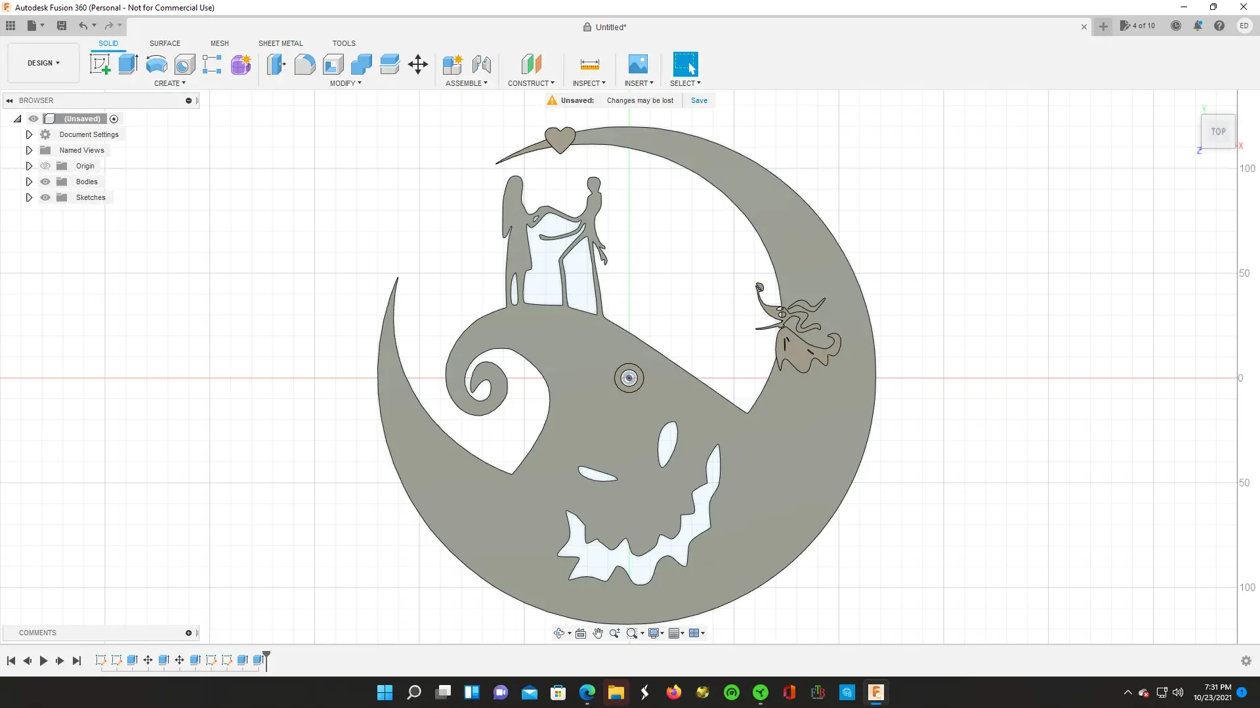Click the TOP face of the view cube
This screenshot has height=708, width=1260.
click(1218, 132)
